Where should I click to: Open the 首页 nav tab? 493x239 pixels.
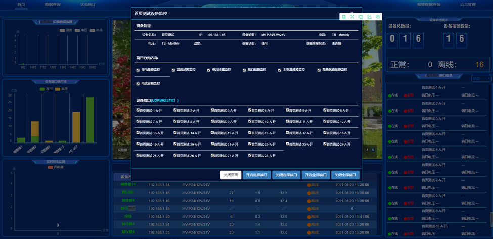[21, 5]
